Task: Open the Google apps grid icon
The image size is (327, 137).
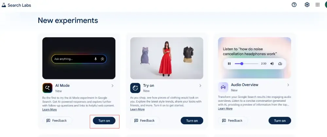Action: point(318,5)
